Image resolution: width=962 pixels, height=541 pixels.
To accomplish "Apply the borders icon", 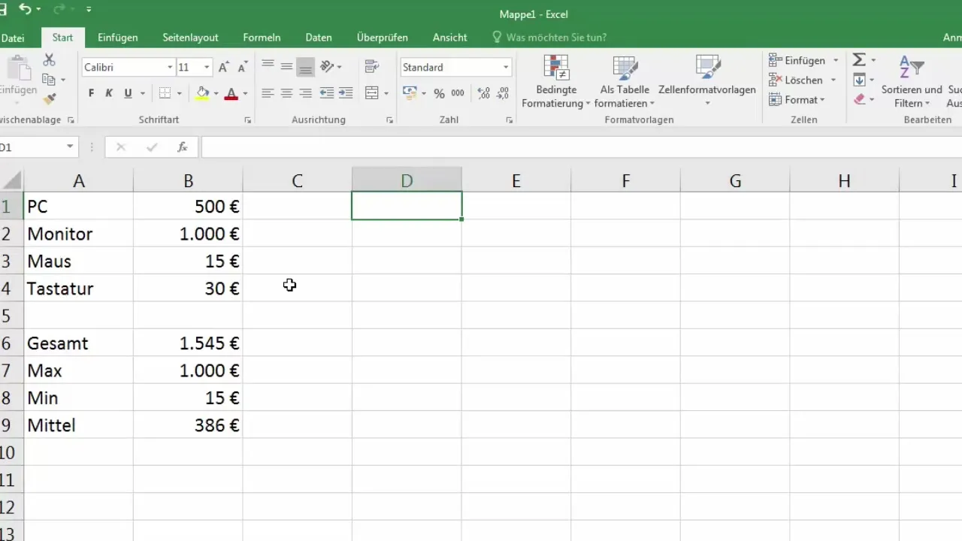I will [x=165, y=94].
